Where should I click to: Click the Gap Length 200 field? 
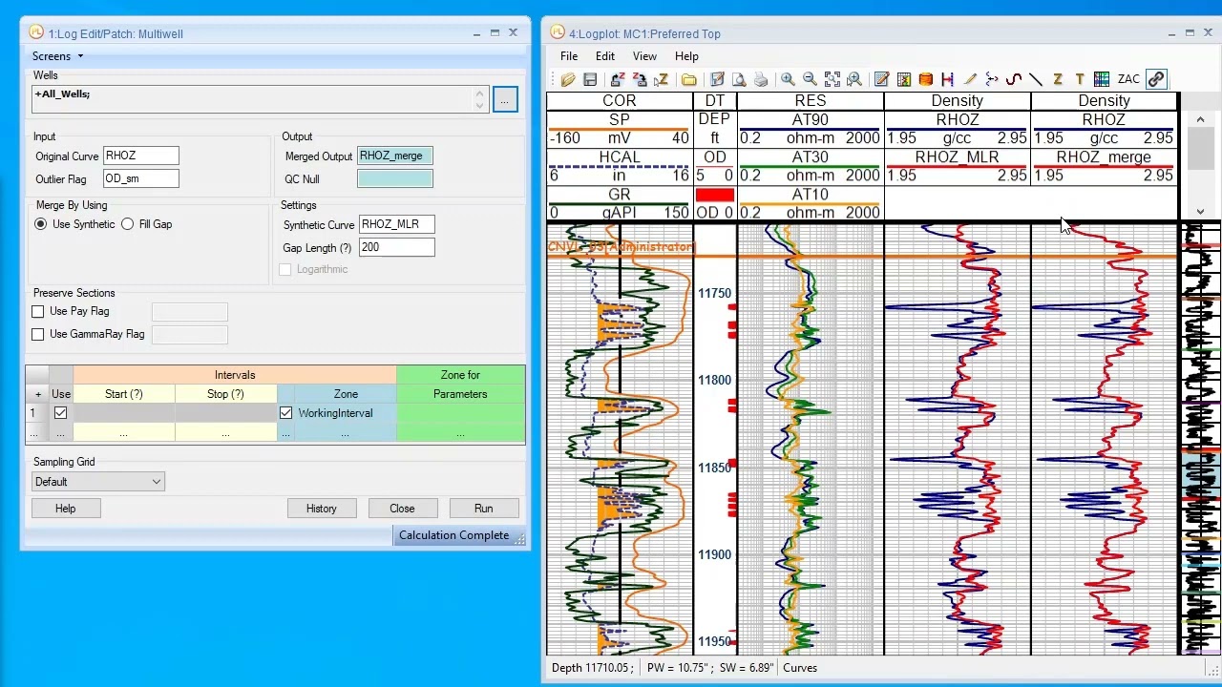coord(397,247)
